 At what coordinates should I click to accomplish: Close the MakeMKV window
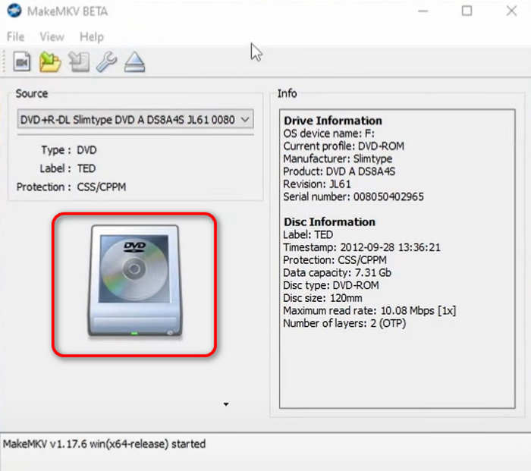511,11
